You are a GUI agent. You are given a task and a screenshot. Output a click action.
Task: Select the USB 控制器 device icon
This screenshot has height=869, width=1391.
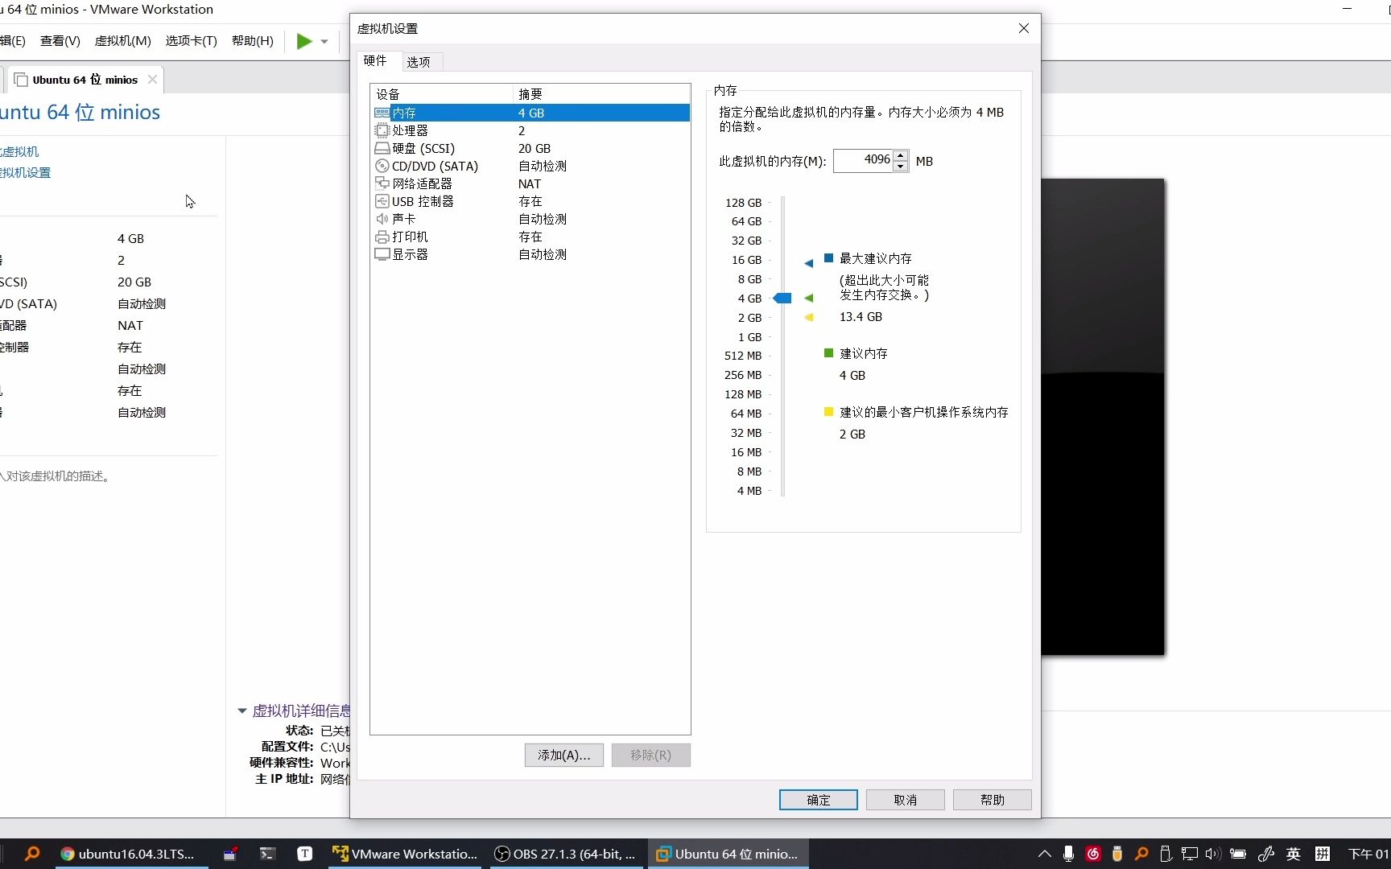click(x=382, y=201)
